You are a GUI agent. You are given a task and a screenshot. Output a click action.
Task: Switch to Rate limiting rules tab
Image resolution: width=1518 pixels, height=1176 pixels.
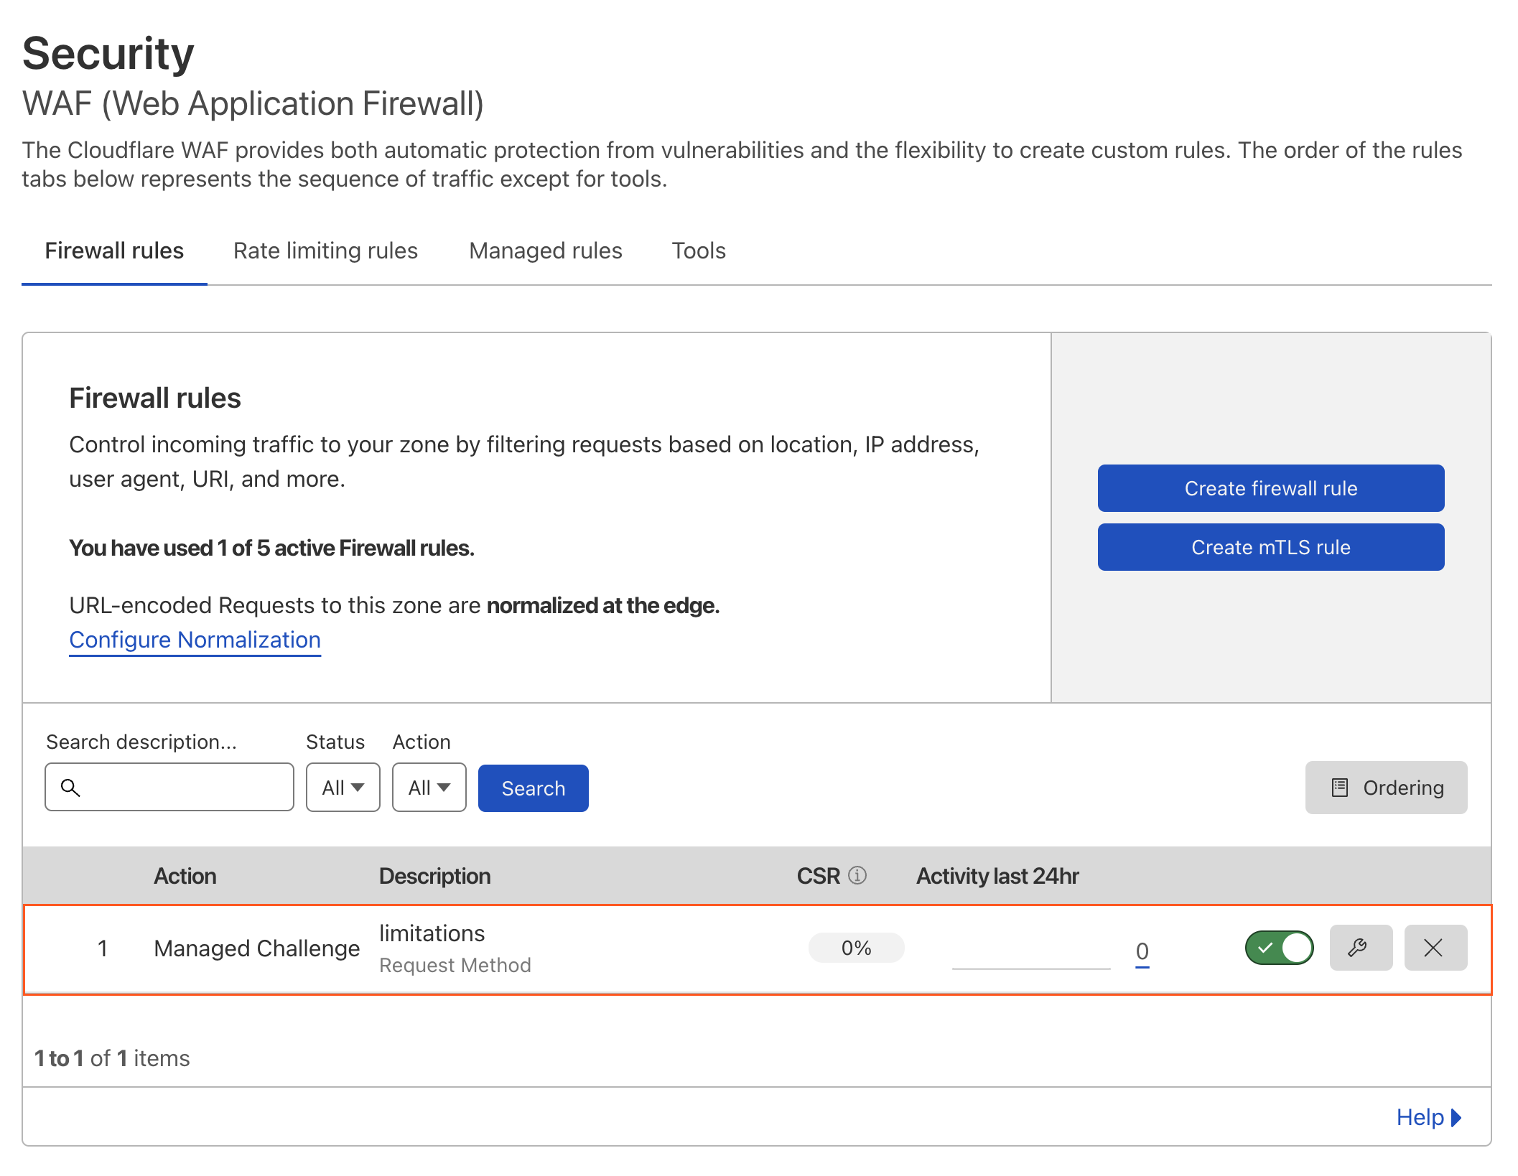click(325, 251)
